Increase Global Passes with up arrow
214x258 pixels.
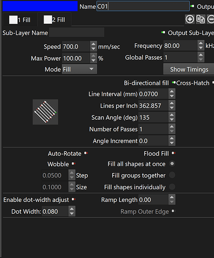pyautogui.click(x=201, y=55)
